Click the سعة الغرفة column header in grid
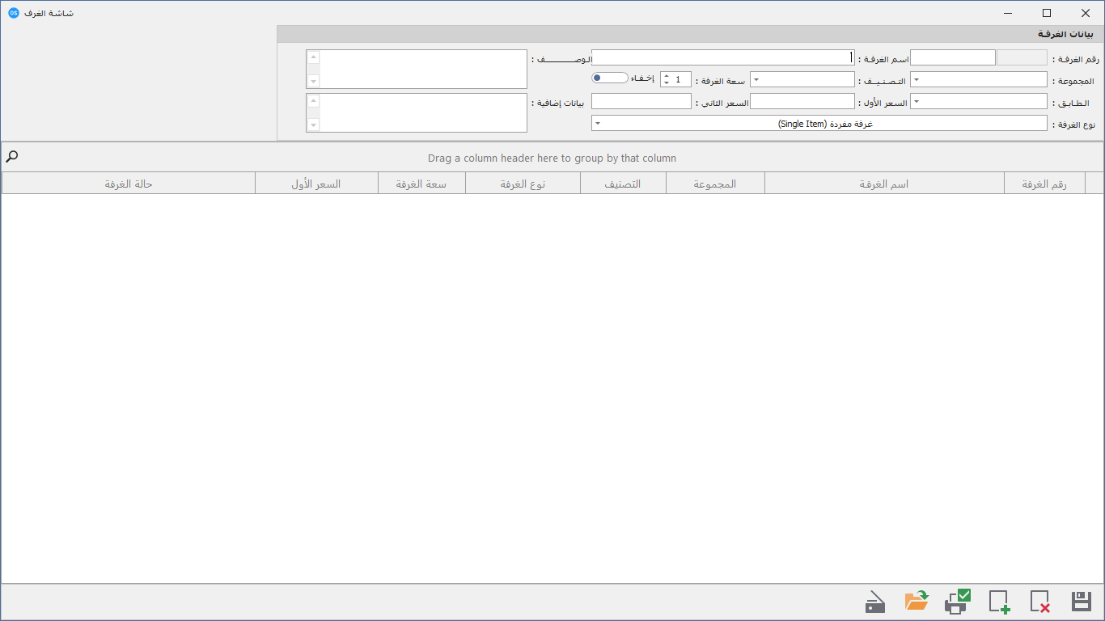 421,184
